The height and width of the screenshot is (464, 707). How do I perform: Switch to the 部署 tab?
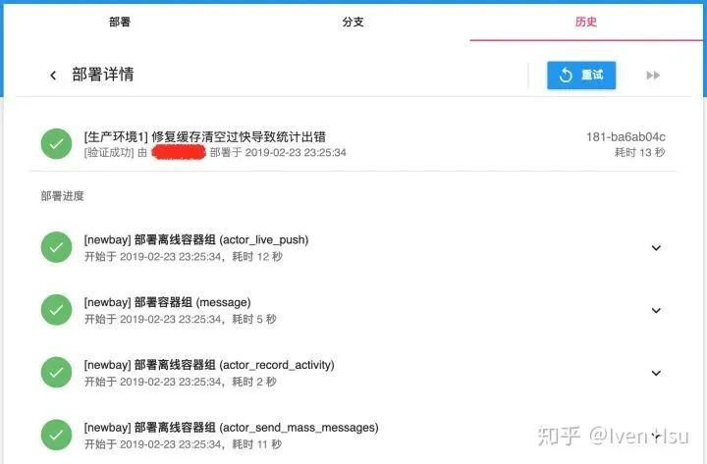click(x=120, y=22)
